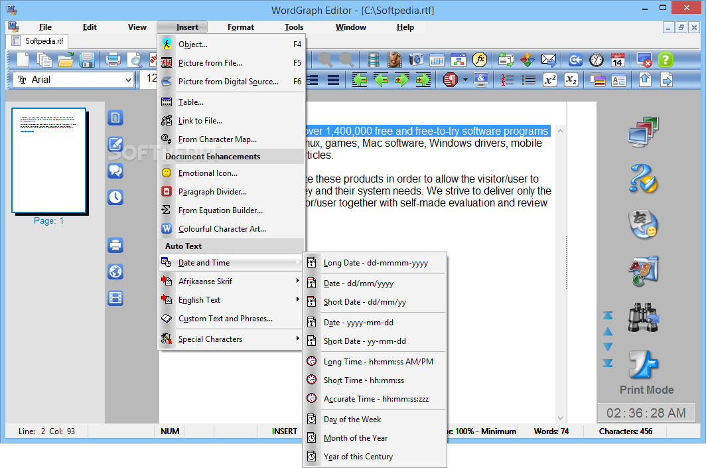The image size is (706, 468).
Task: Click the calendar 14 toolbar icon
Action: 618,60
